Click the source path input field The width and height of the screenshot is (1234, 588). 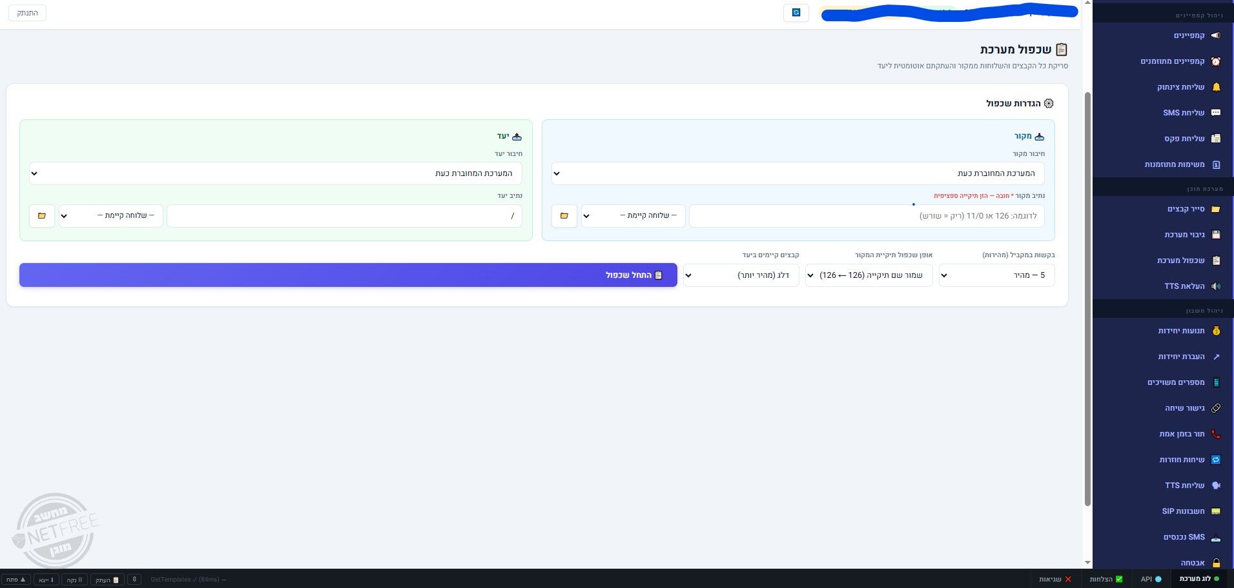pyautogui.click(x=867, y=216)
